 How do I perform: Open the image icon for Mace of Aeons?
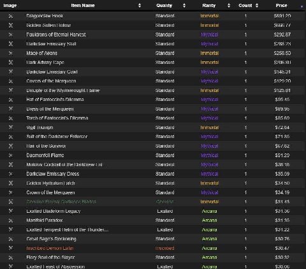11,53
